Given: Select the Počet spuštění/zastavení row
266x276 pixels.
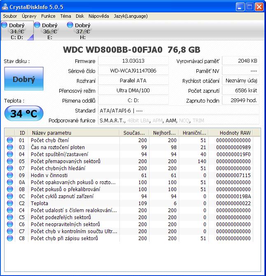Looking at the screenshot, I should click(x=129, y=154).
